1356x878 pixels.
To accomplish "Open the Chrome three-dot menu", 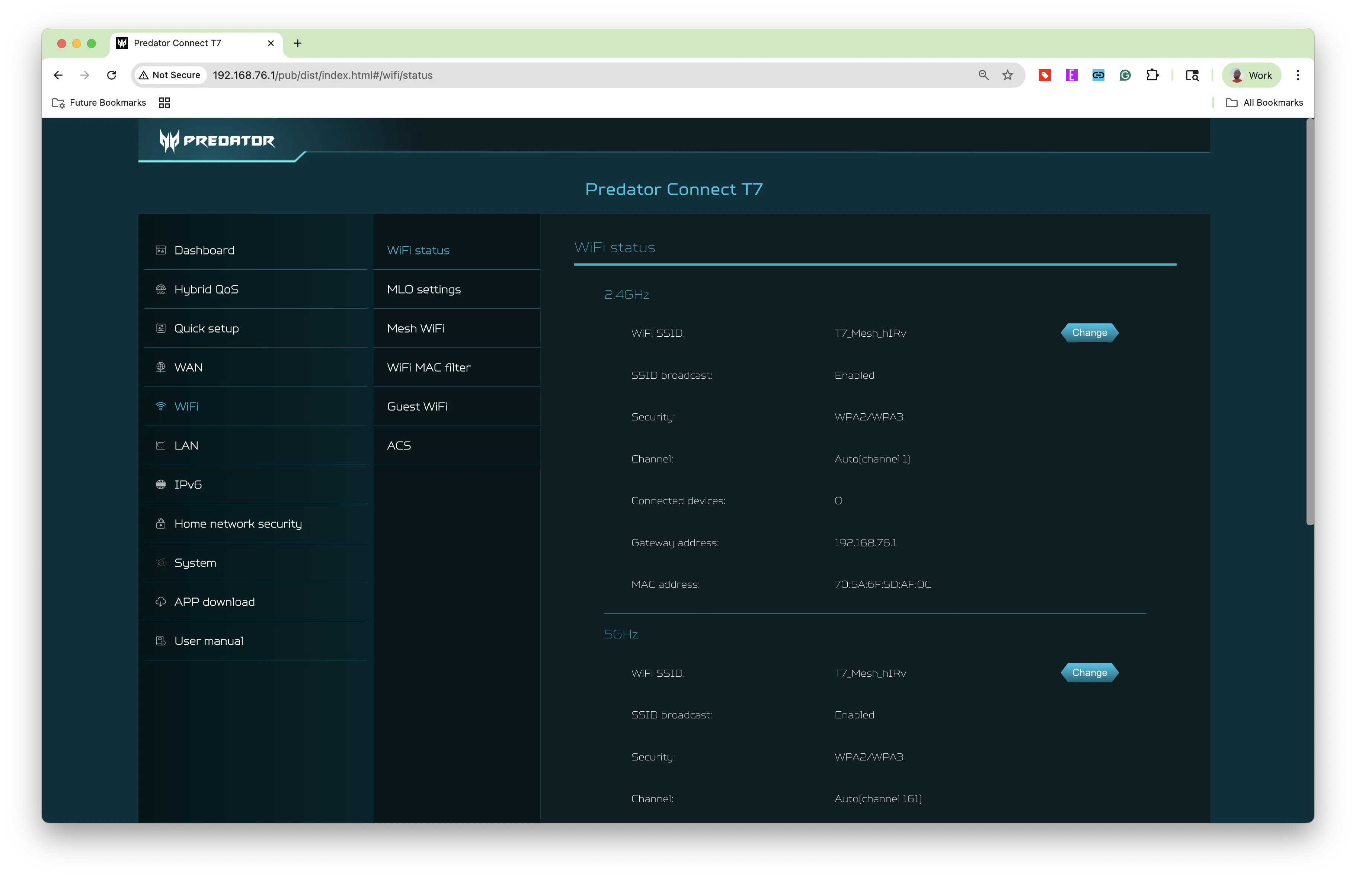I will click(x=1298, y=75).
